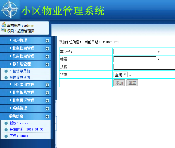Click arrow bullet beside 车位信息查询
The image size is (175, 148).
pyautogui.click(x=6, y=78)
